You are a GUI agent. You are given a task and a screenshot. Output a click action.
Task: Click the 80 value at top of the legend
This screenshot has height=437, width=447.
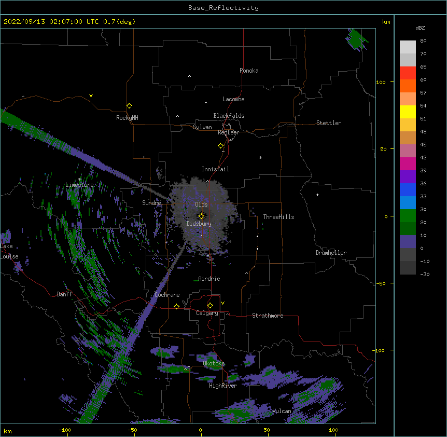coord(423,41)
